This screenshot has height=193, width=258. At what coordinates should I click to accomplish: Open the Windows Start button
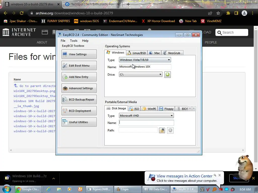pyautogui.click(x=7, y=189)
